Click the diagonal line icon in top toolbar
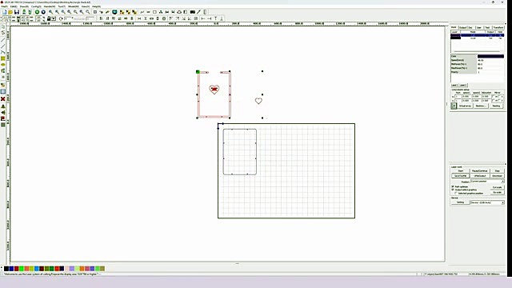This screenshot has width=512, height=288. (198, 12)
